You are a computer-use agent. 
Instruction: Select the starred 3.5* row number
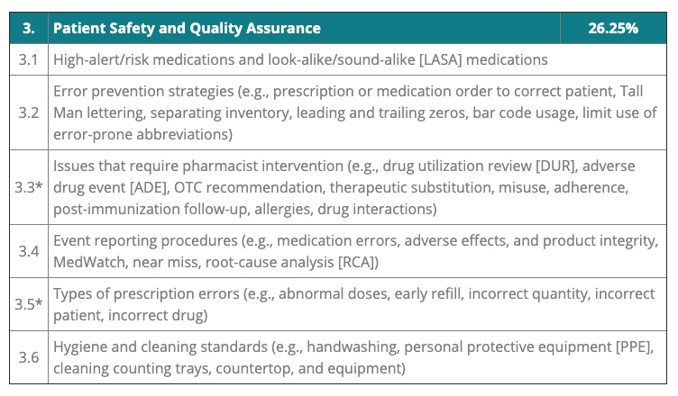click(31, 305)
